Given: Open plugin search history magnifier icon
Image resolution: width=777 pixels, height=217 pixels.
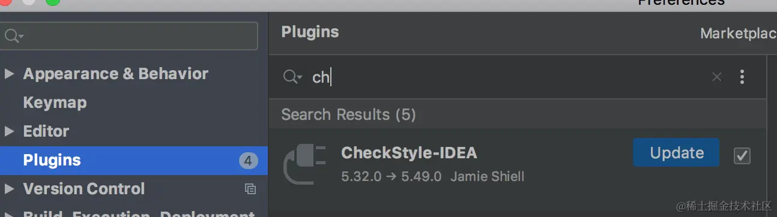Looking at the screenshot, I should coord(292,77).
